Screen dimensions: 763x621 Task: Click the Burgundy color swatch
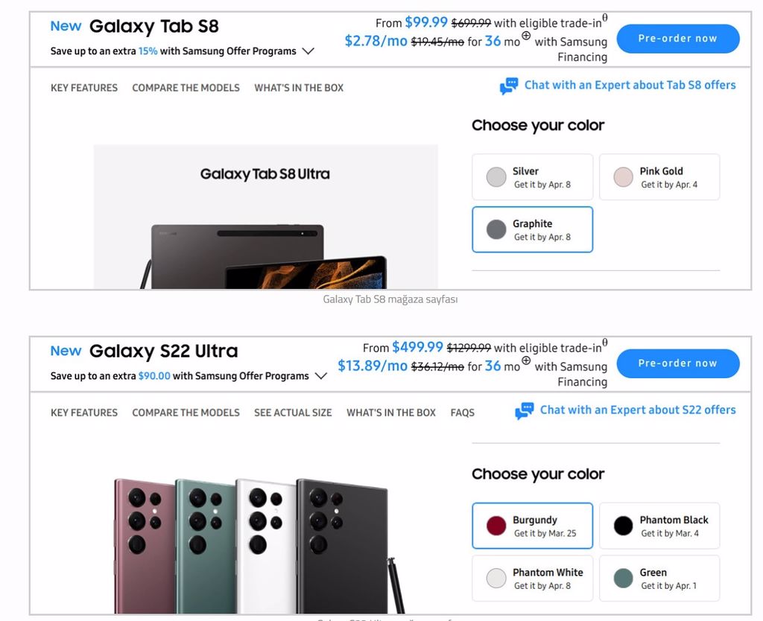pos(496,526)
